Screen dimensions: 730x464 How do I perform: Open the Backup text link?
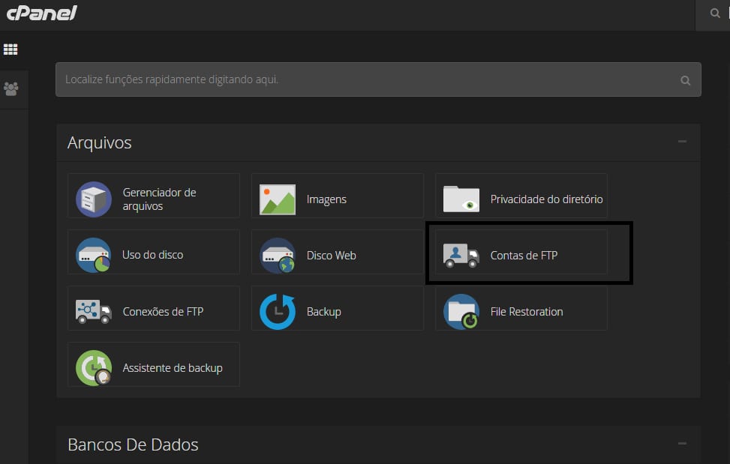pos(323,312)
